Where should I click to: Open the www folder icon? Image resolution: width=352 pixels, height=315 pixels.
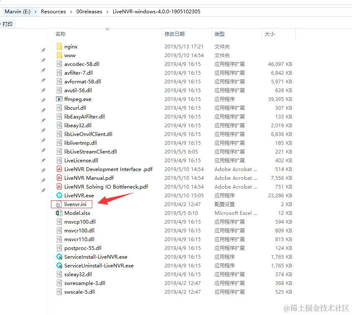(x=59, y=55)
